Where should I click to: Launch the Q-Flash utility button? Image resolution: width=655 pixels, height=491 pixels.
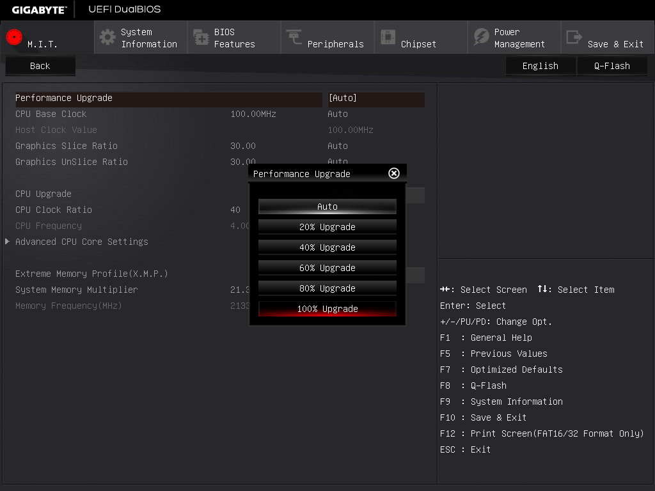pyautogui.click(x=612, y=66)
